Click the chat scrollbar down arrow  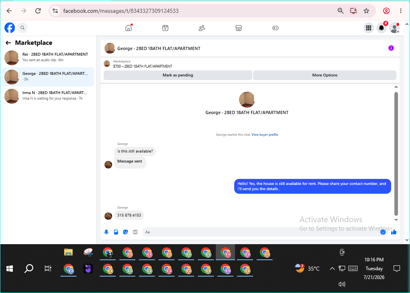tap(396, 220)
